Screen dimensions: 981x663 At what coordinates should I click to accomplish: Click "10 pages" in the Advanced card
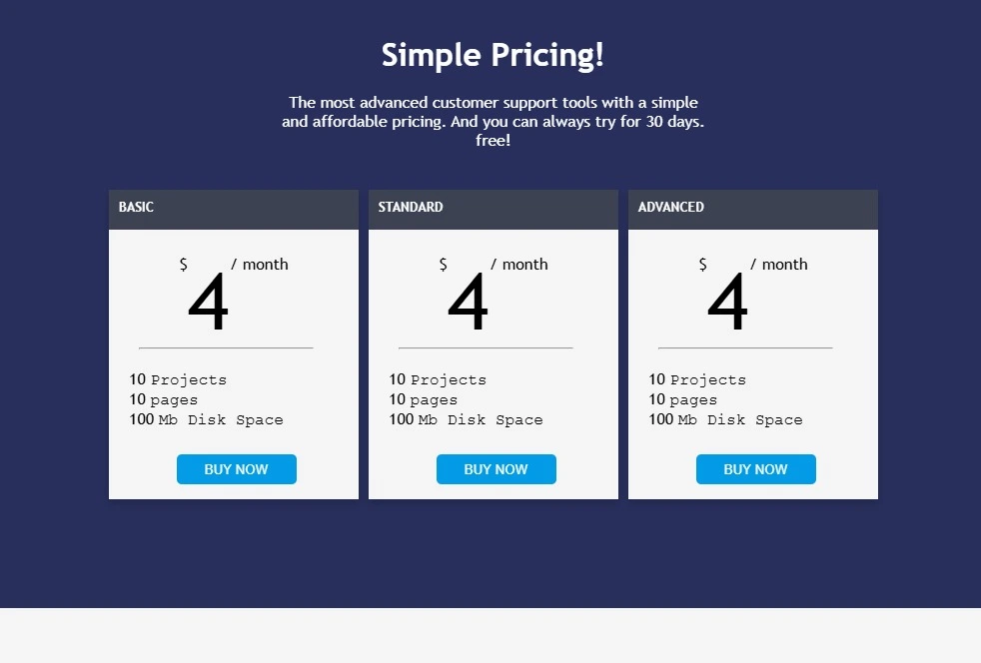point(683,399)
